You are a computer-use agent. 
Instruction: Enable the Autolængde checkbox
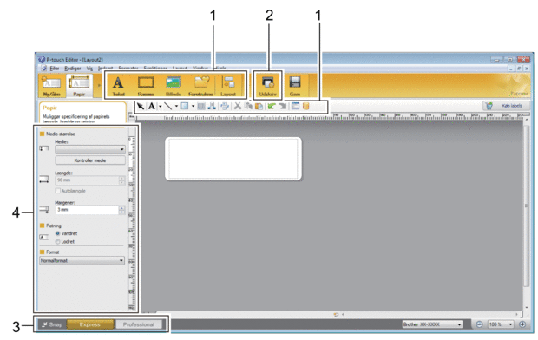58,191
